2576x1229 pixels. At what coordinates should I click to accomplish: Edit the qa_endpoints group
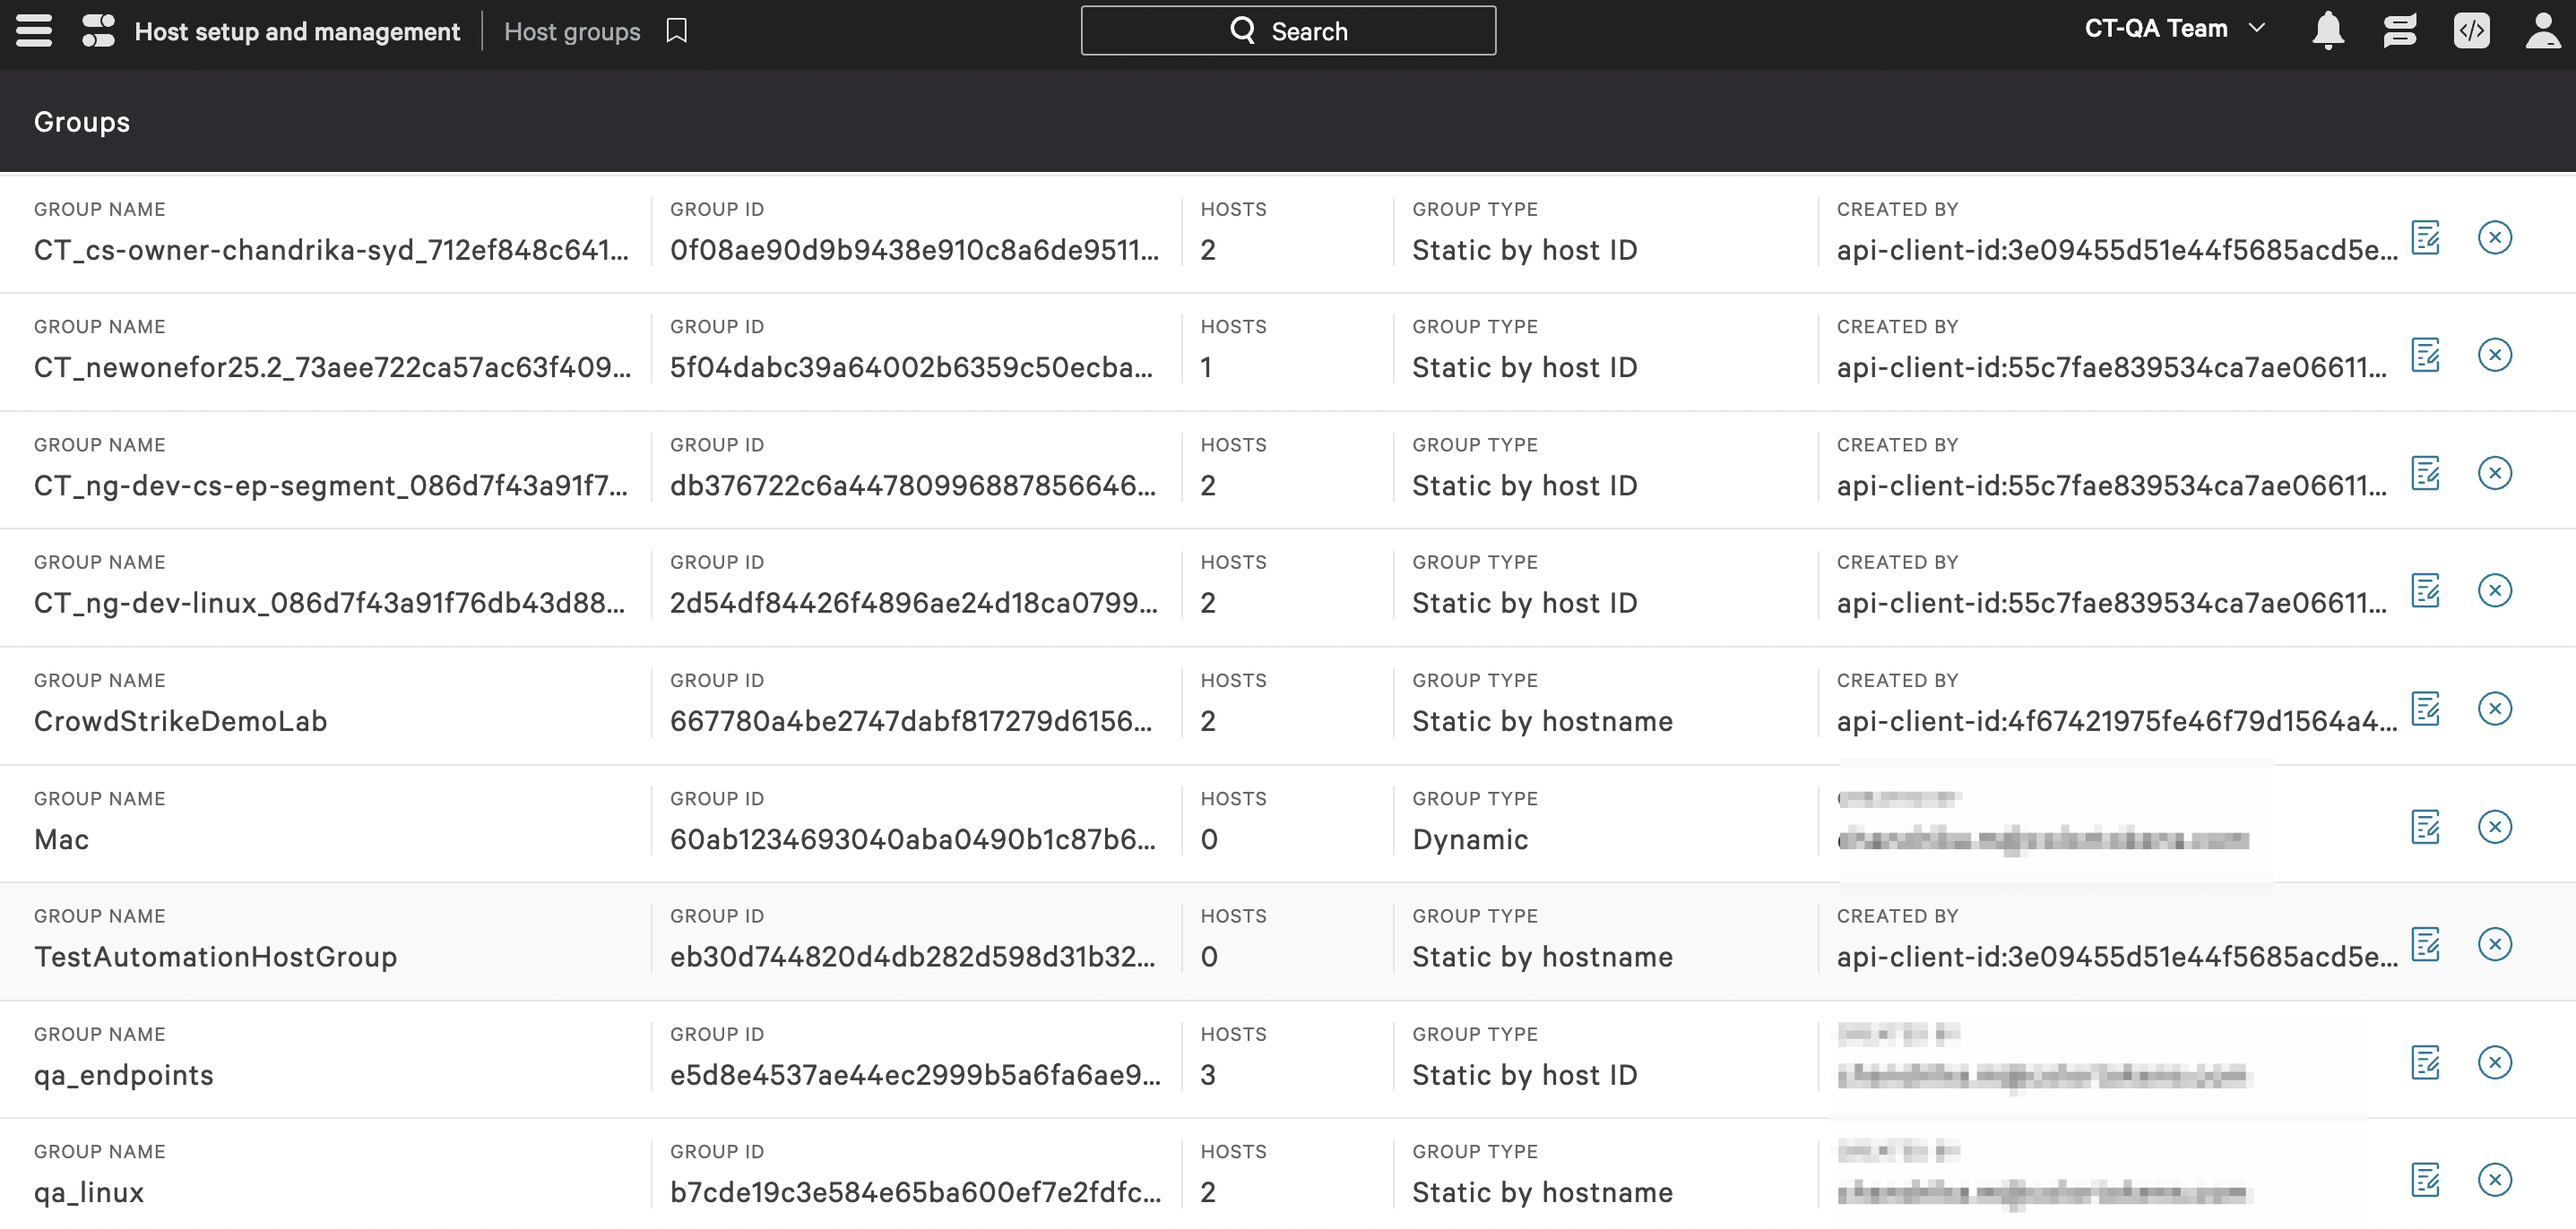click(2426, 1062)
